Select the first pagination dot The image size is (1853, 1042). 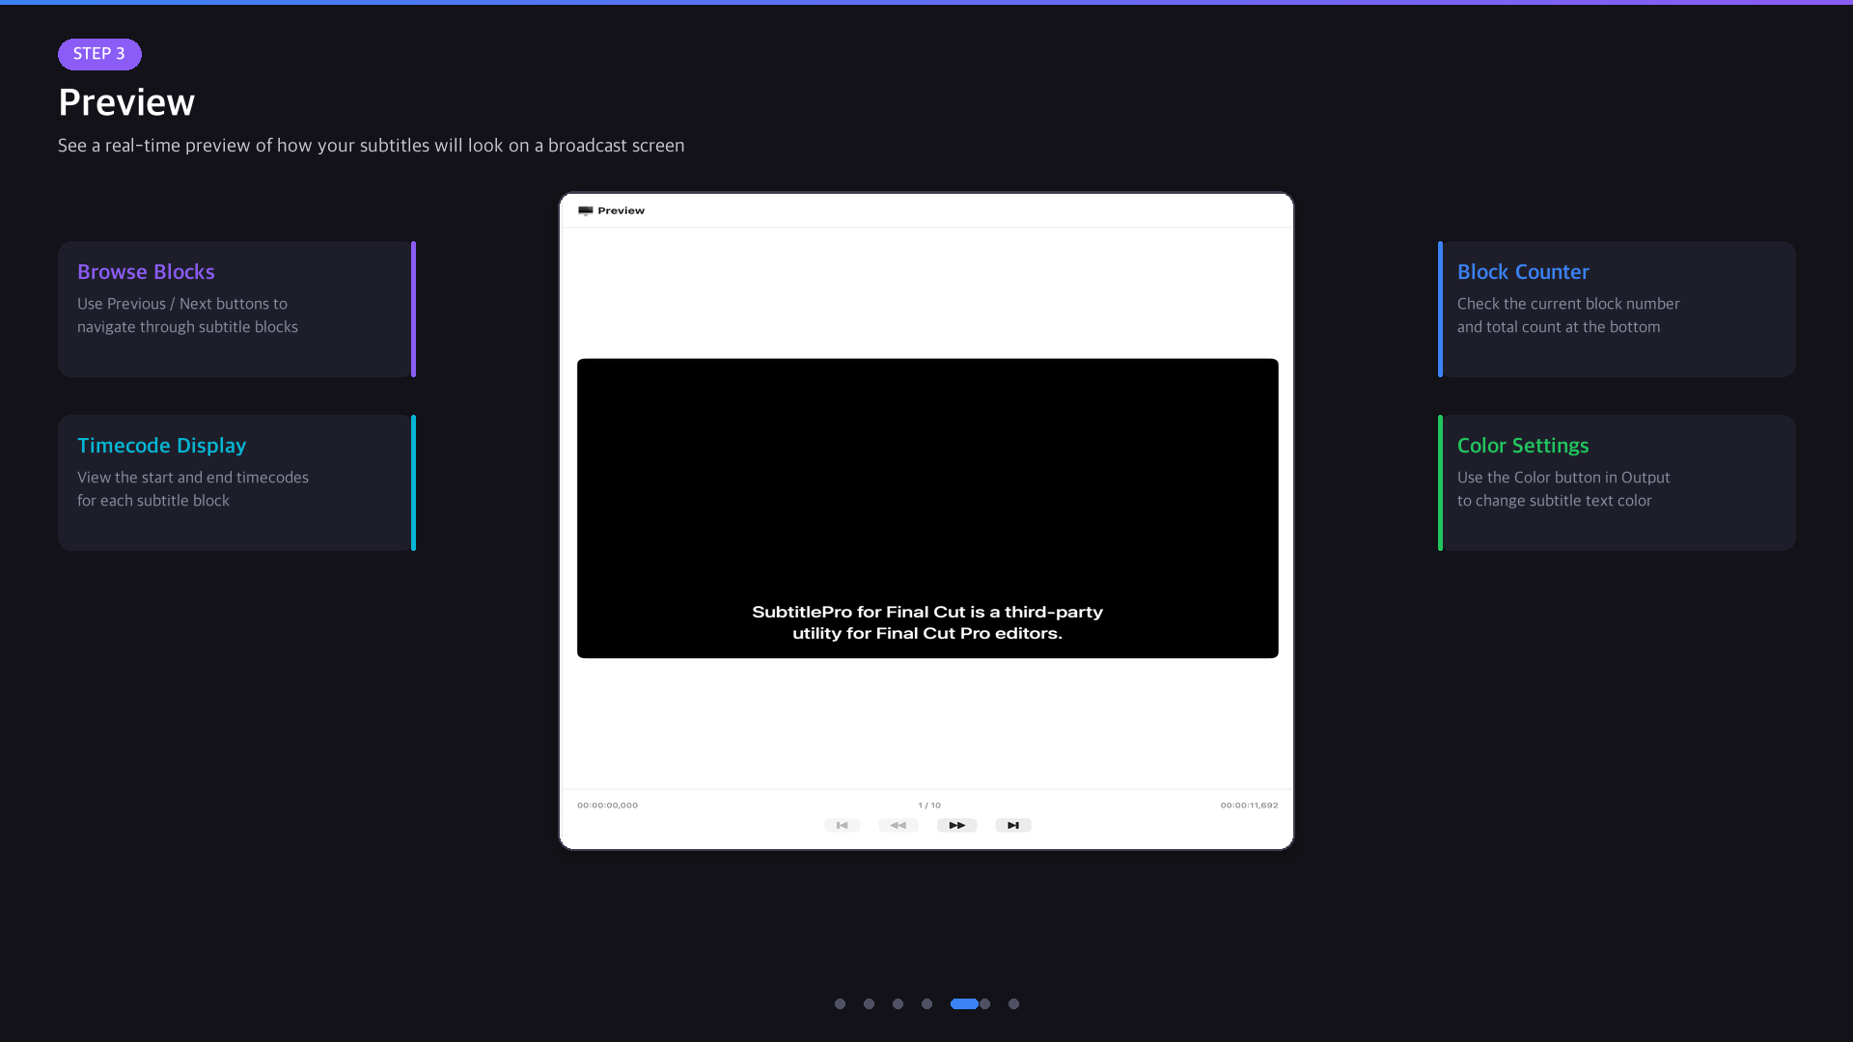click(x=840, y=1003)
